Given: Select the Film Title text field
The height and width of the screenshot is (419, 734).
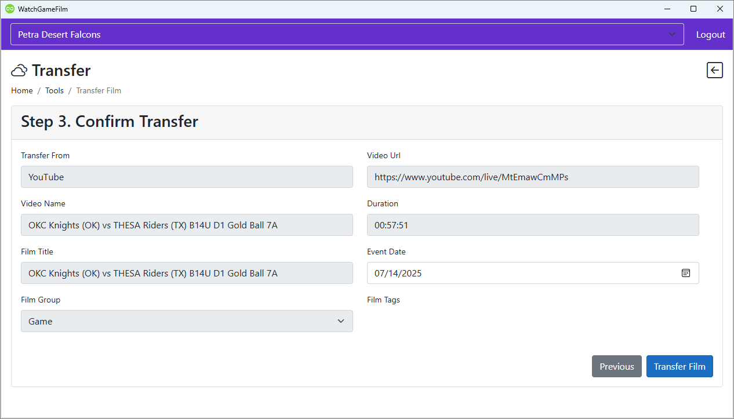Looking at the screenshot, I should 187,273.
